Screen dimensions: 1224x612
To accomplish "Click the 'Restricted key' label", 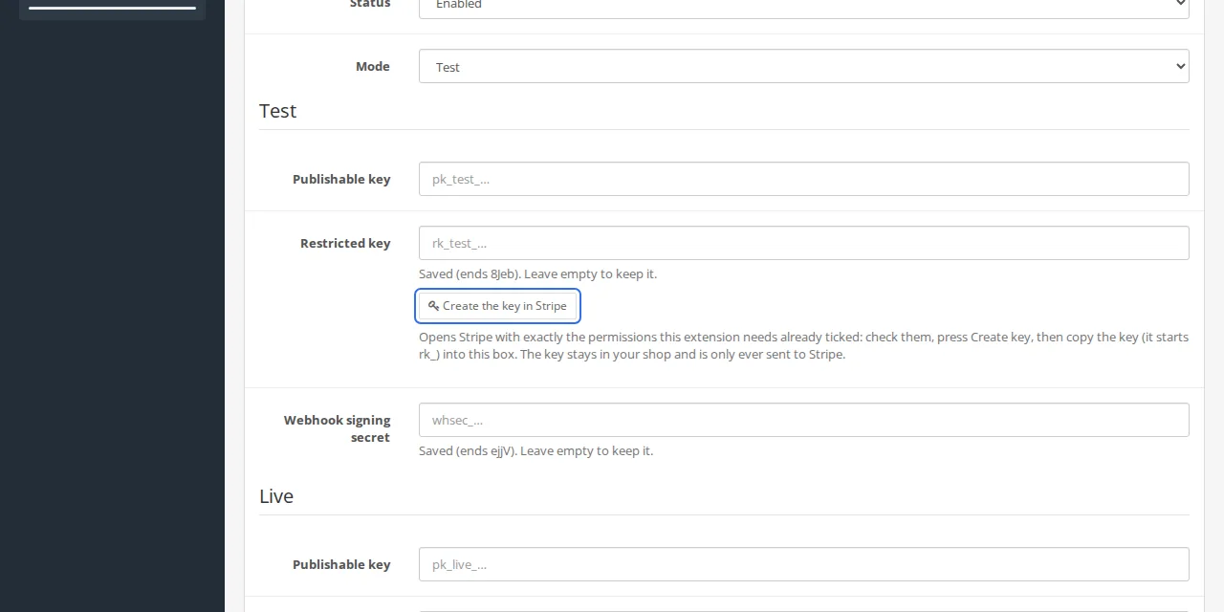I will 345,243.
